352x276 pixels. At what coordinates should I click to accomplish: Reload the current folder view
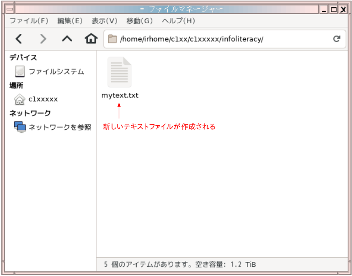pyautogui.click(x=337, y=39)
